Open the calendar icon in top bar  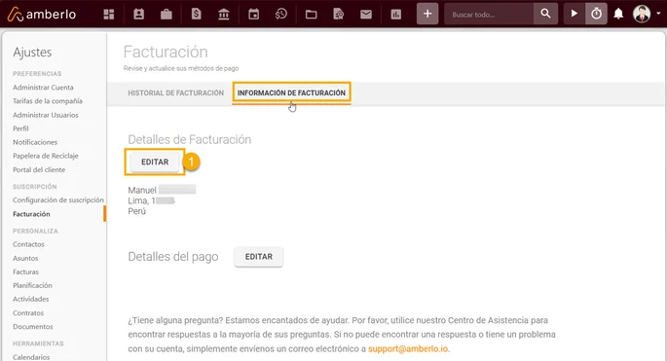coord(253,15)
